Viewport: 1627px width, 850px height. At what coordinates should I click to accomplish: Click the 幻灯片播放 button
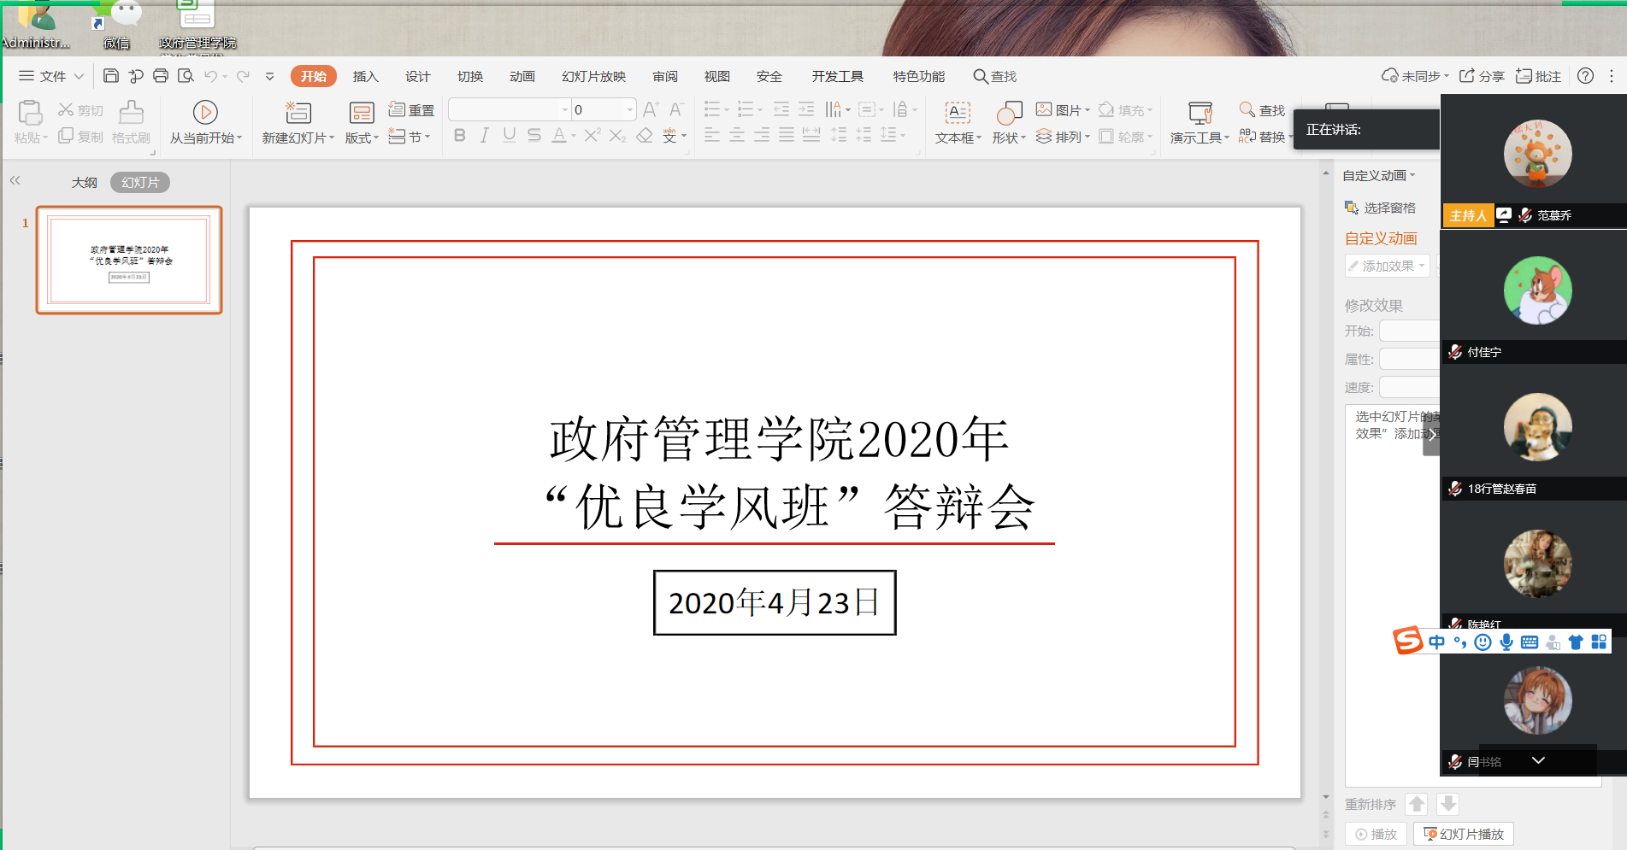click(x=1463, y=834)
